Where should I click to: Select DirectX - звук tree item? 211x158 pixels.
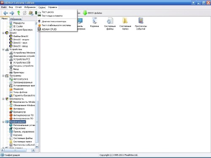pyautogui.click(x=20, y=43)
